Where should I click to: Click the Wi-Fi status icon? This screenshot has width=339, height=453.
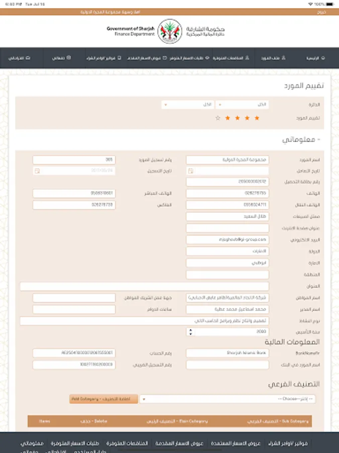(310, 4)
